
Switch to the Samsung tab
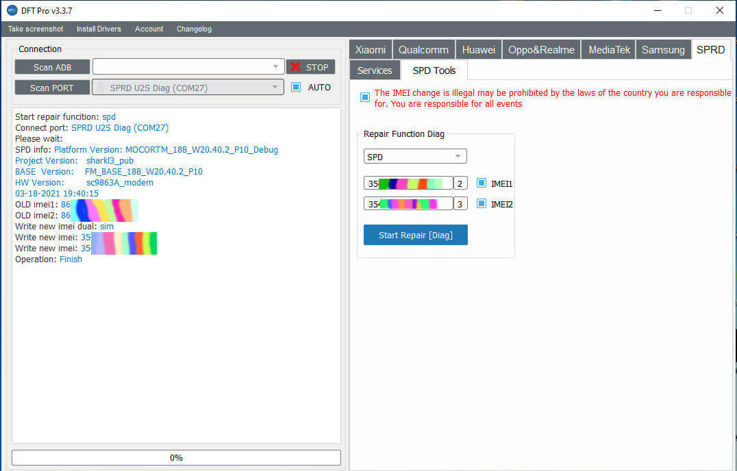663,50
